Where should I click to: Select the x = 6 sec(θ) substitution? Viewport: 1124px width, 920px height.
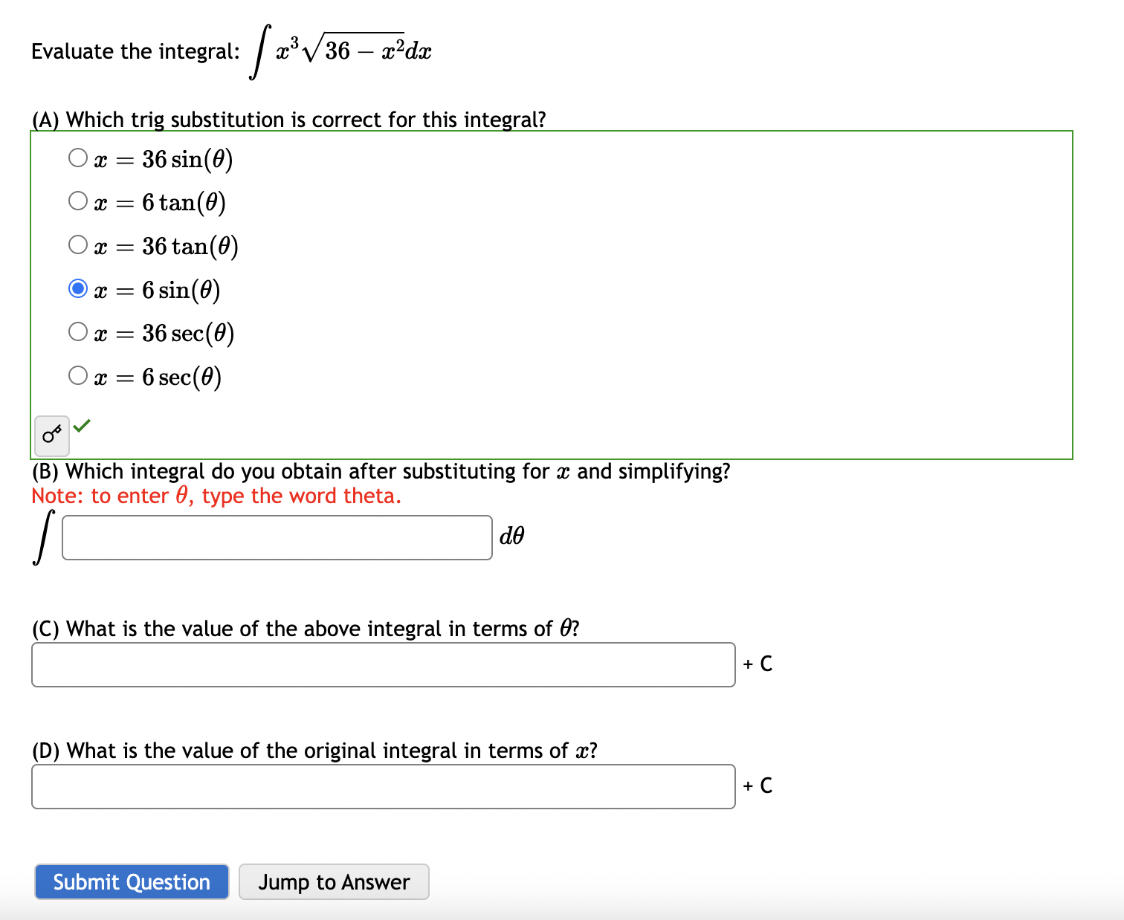[x=77, y=375]
